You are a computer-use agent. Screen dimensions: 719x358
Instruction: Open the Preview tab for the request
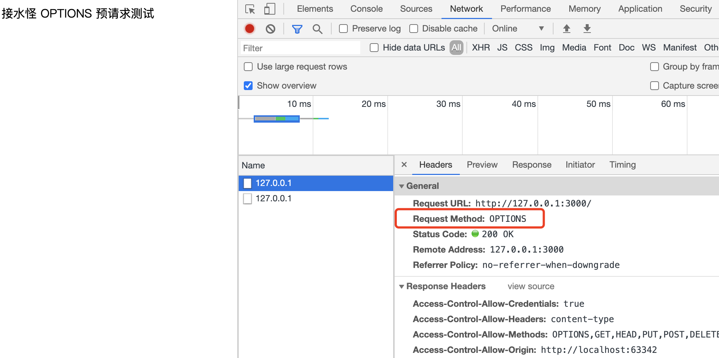(x=482, y=165)
